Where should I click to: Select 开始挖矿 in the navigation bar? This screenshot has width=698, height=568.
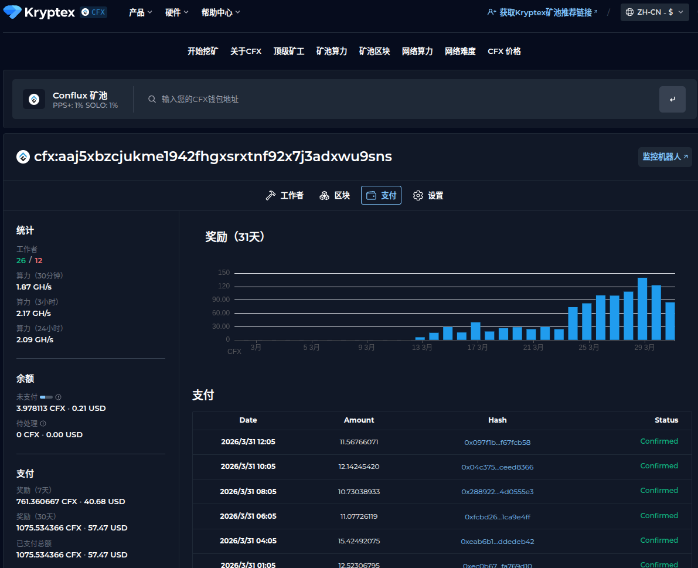coord(202,51)
